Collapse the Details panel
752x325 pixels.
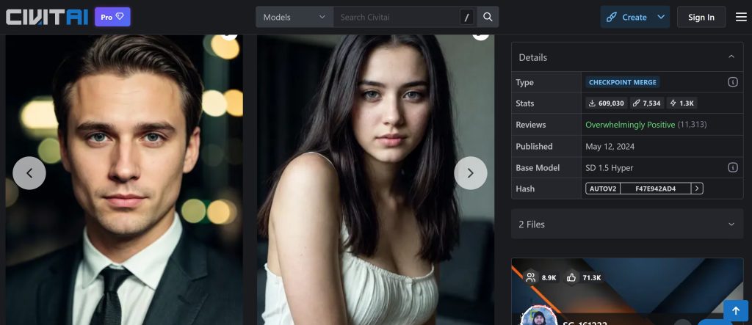click(731, 57)
